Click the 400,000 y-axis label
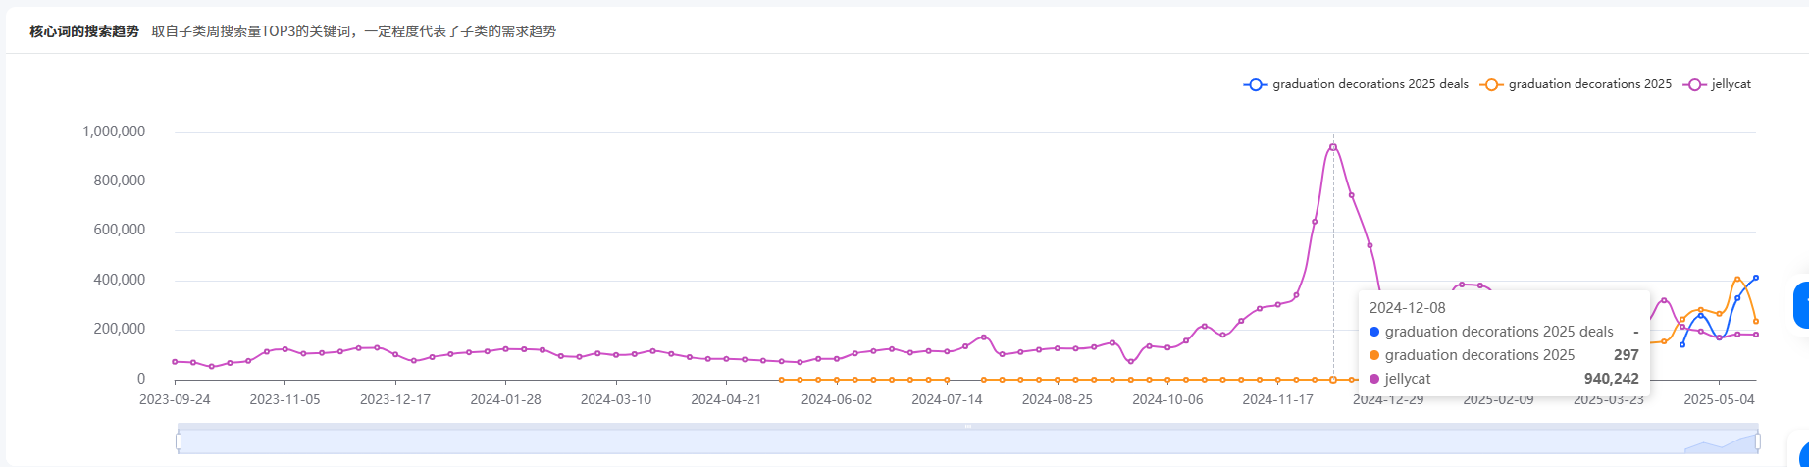The height and width of the screenshot is (467, 1809). (120, 280)
